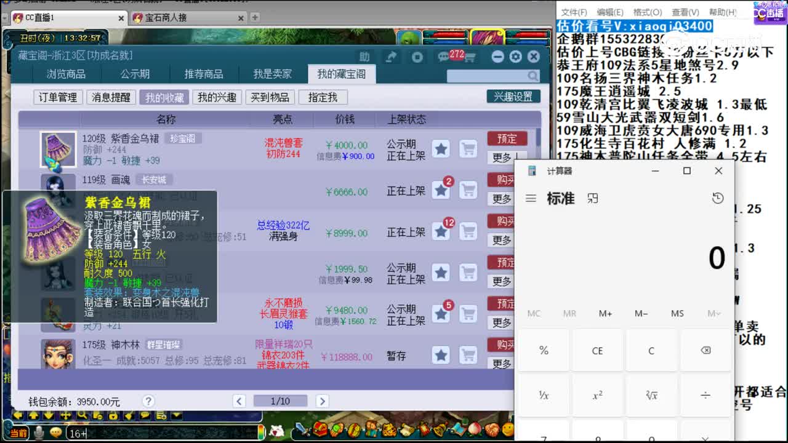Toggle Calculator keep-on-top icon

592,198
